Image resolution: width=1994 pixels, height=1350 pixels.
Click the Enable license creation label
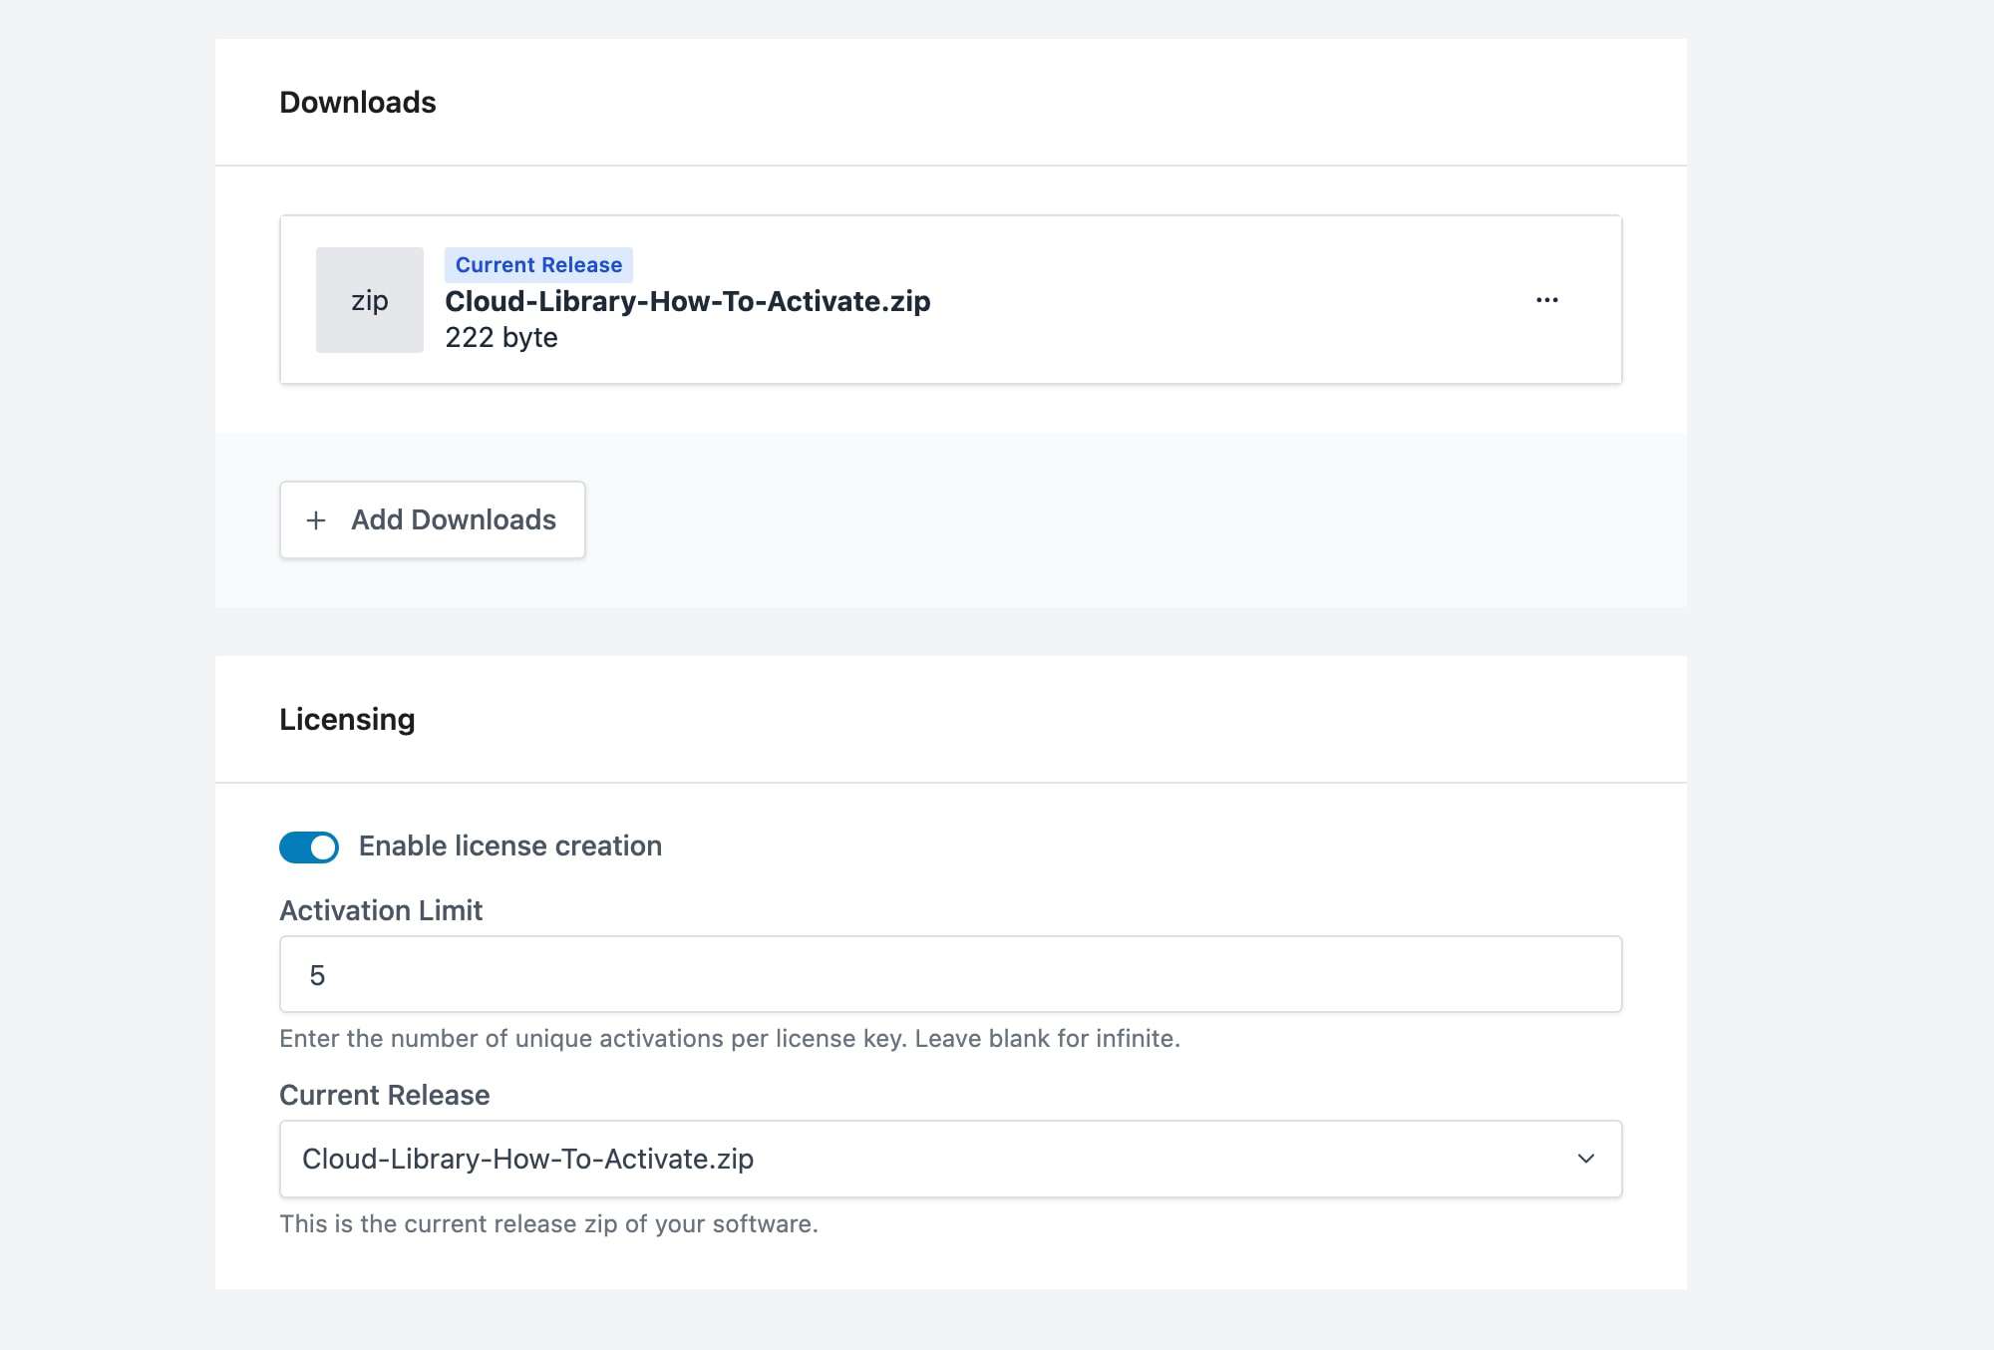510,846
